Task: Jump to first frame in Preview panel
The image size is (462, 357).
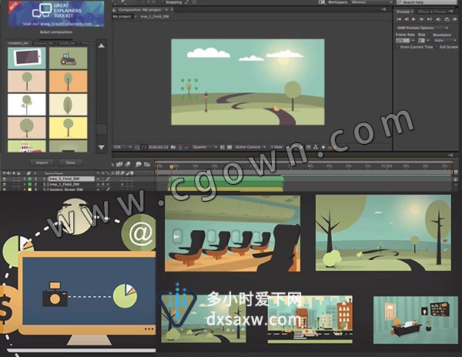Action: (399, 19)
